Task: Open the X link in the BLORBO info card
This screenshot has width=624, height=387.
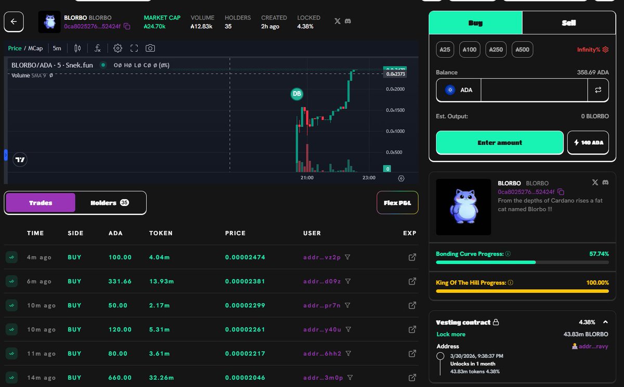Action: [x=595, y=183]
